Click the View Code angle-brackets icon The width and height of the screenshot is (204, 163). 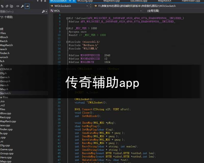(x=18, y=6)
